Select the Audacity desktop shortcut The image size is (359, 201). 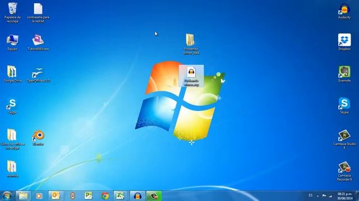click(x=344, y=11)
